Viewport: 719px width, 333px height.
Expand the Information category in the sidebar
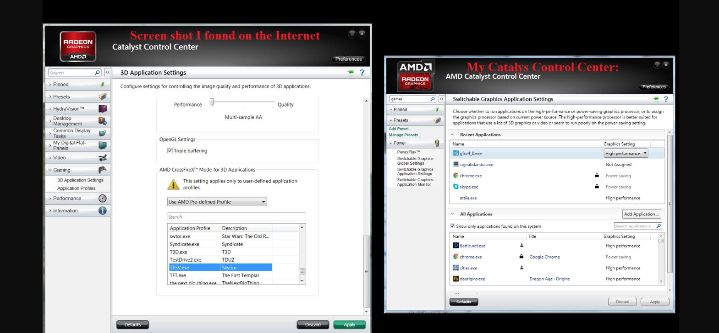pyautogui.click(x=50, y=211)
